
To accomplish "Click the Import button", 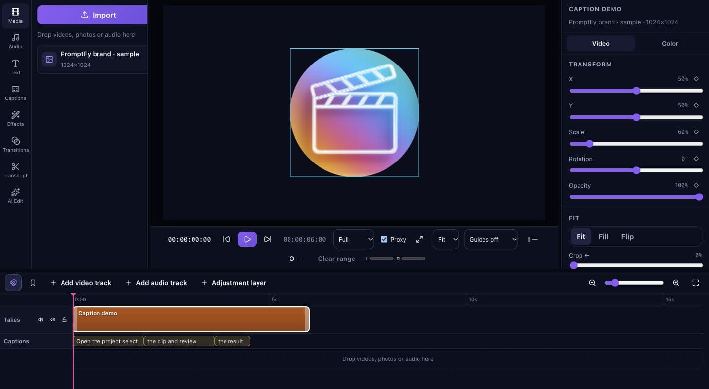I will [x=93, y=15].
